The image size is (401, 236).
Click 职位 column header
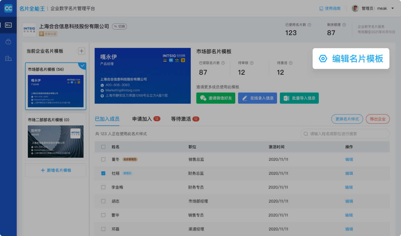coord(192,147)
